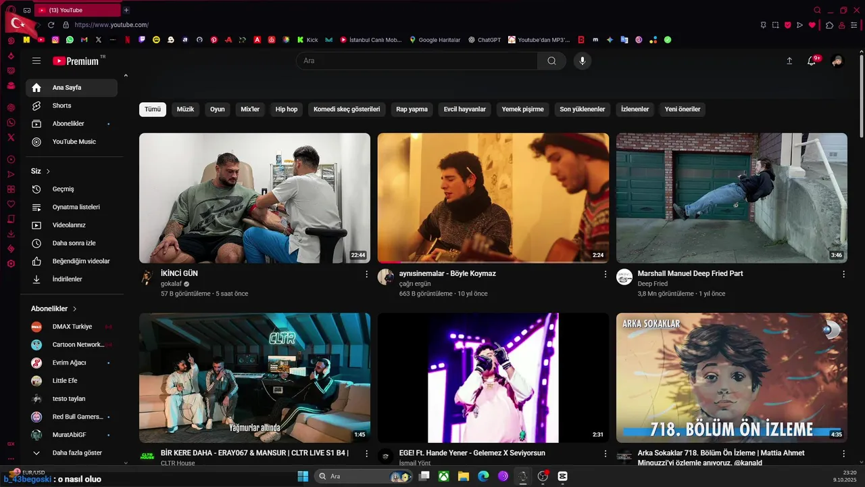Select the Müzik filter chip

click(x=185, y=109)
